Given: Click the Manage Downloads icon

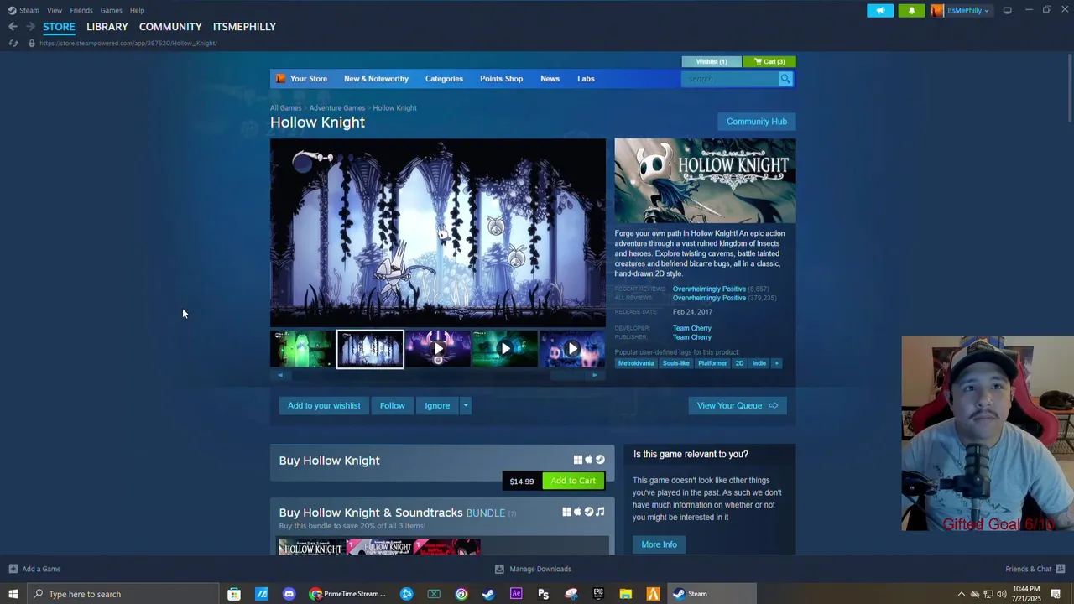Looking at the screenshot, I should [x=499, y=569].
